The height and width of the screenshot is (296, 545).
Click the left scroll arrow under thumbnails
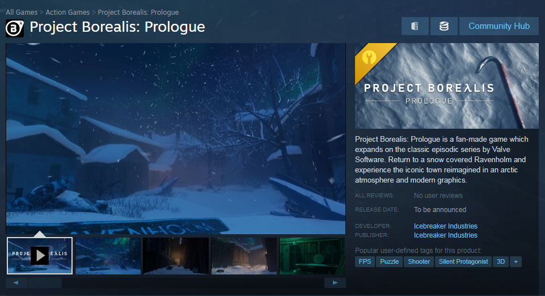coord(16,283)
